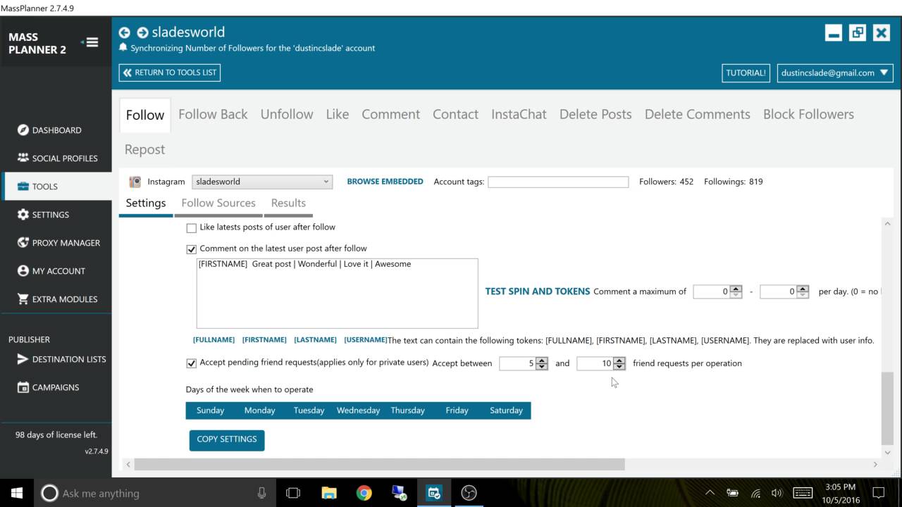This screenshot has height=507, width=902.
Task: Open the sladesworld Instagram account dropdown
Action: tap(261, 182)
